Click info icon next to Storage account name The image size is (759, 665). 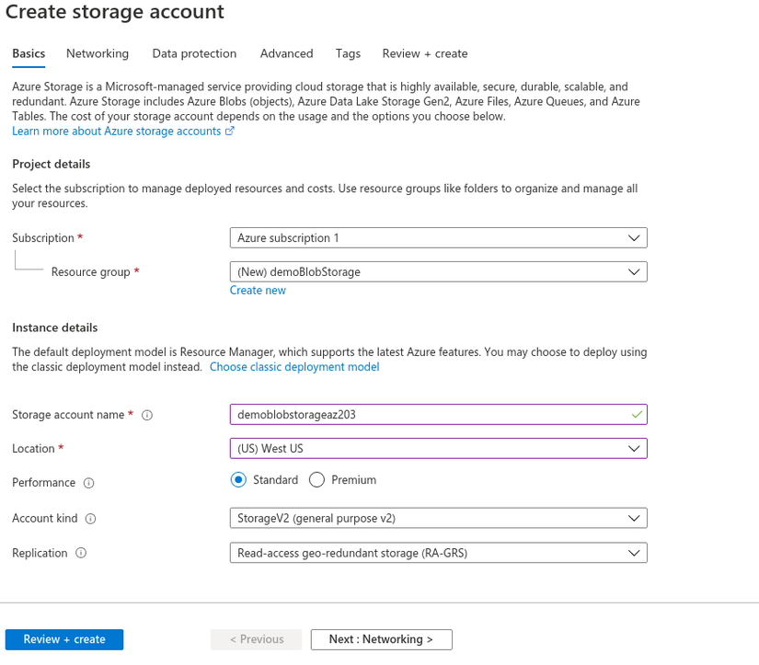click(147, 415)
